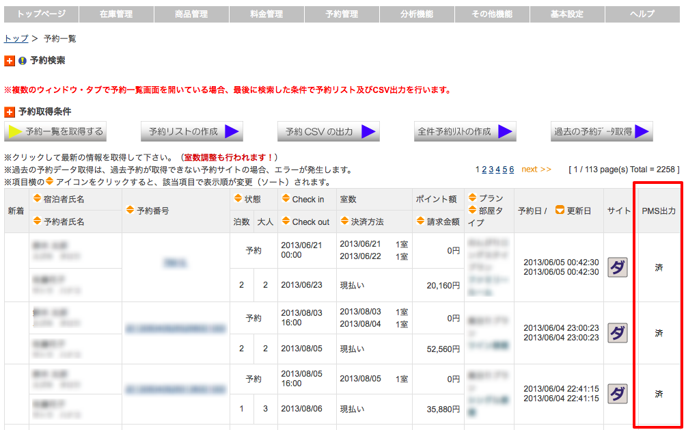The width and height of the screenshot is (686, 430).
Task: Click 全件予約リストの作成 button
Action: point(465,131)
